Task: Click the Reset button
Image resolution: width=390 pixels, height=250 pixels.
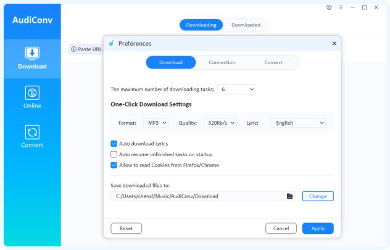Action: 126,228
